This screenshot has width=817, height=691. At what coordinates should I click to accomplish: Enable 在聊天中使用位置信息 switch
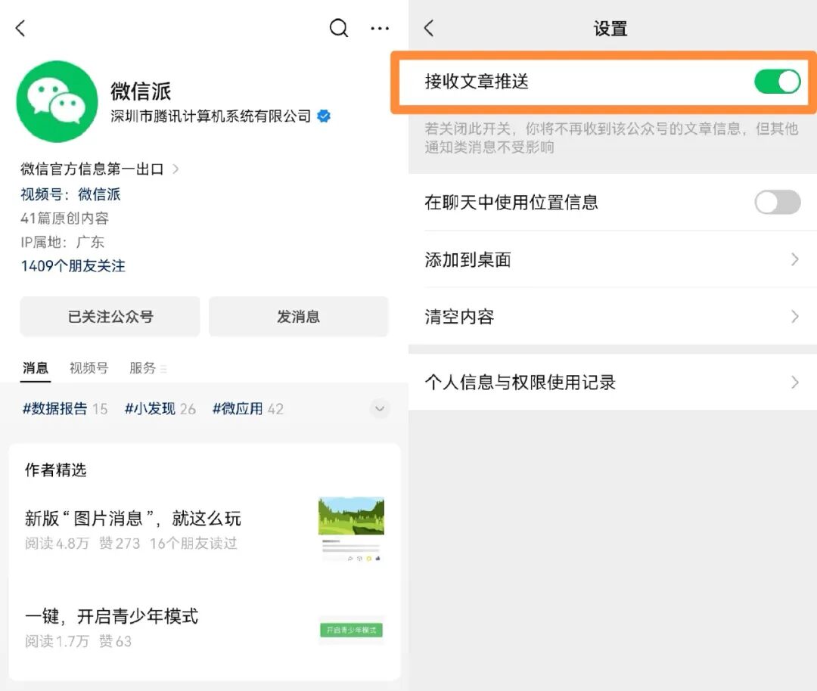coord(778,203)
